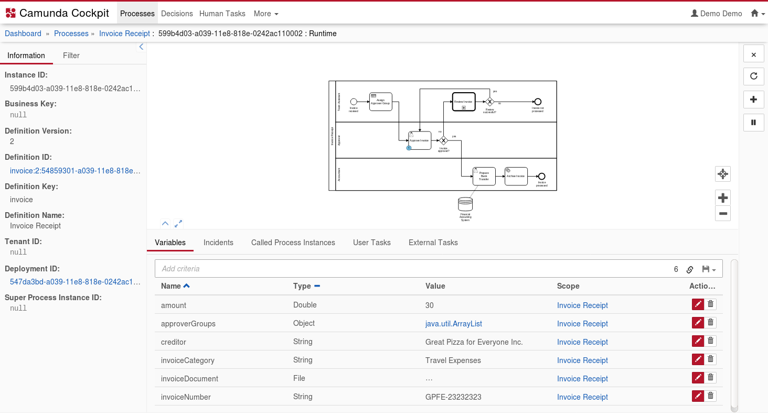Sort variables by Type column
768x417 pixels.
coord(306,286)
